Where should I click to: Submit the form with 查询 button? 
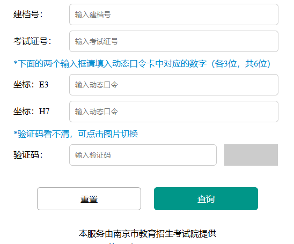206,198
